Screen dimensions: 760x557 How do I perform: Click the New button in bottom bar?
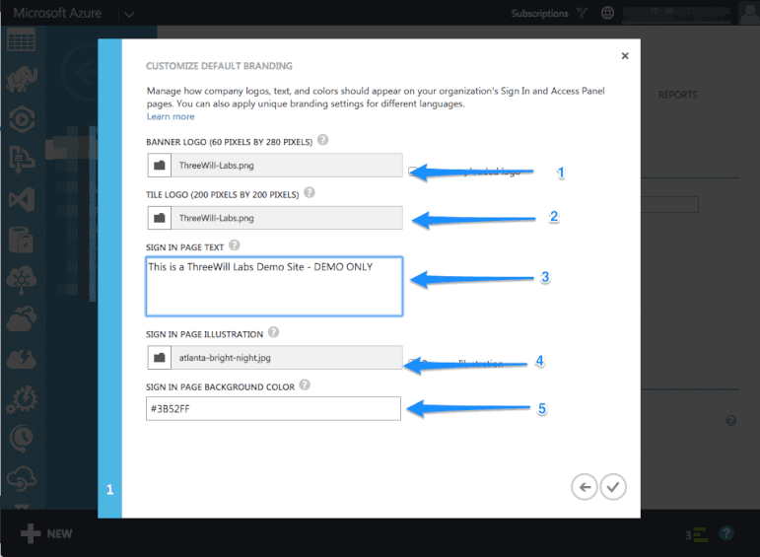point(46,534)
